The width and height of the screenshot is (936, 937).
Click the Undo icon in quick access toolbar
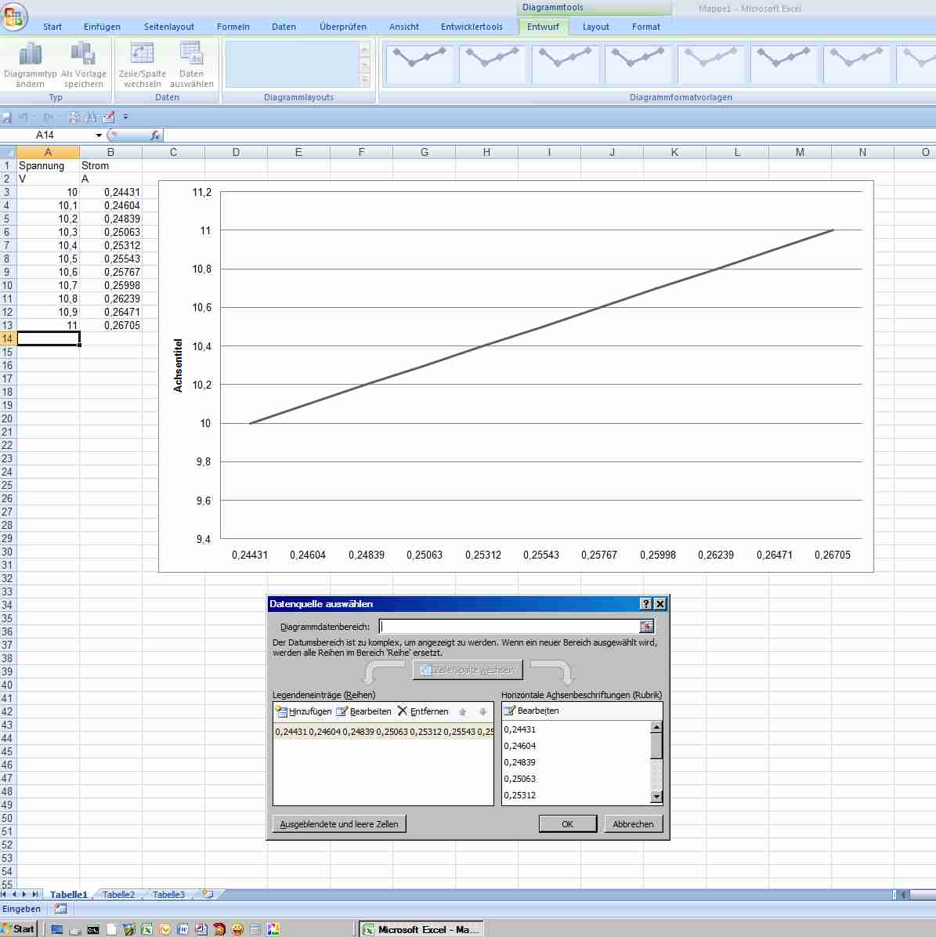click(23, 118)
